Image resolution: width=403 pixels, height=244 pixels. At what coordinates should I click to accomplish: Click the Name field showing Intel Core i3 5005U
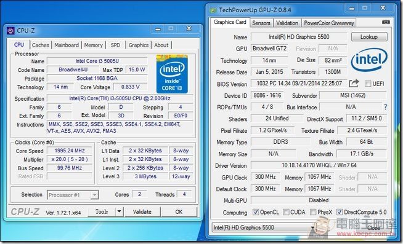click(x=97, y=61)
